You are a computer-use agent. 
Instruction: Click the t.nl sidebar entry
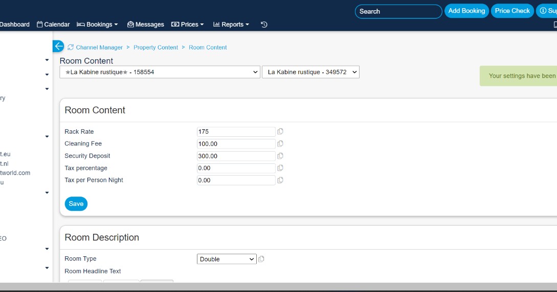tap(4, 164)
